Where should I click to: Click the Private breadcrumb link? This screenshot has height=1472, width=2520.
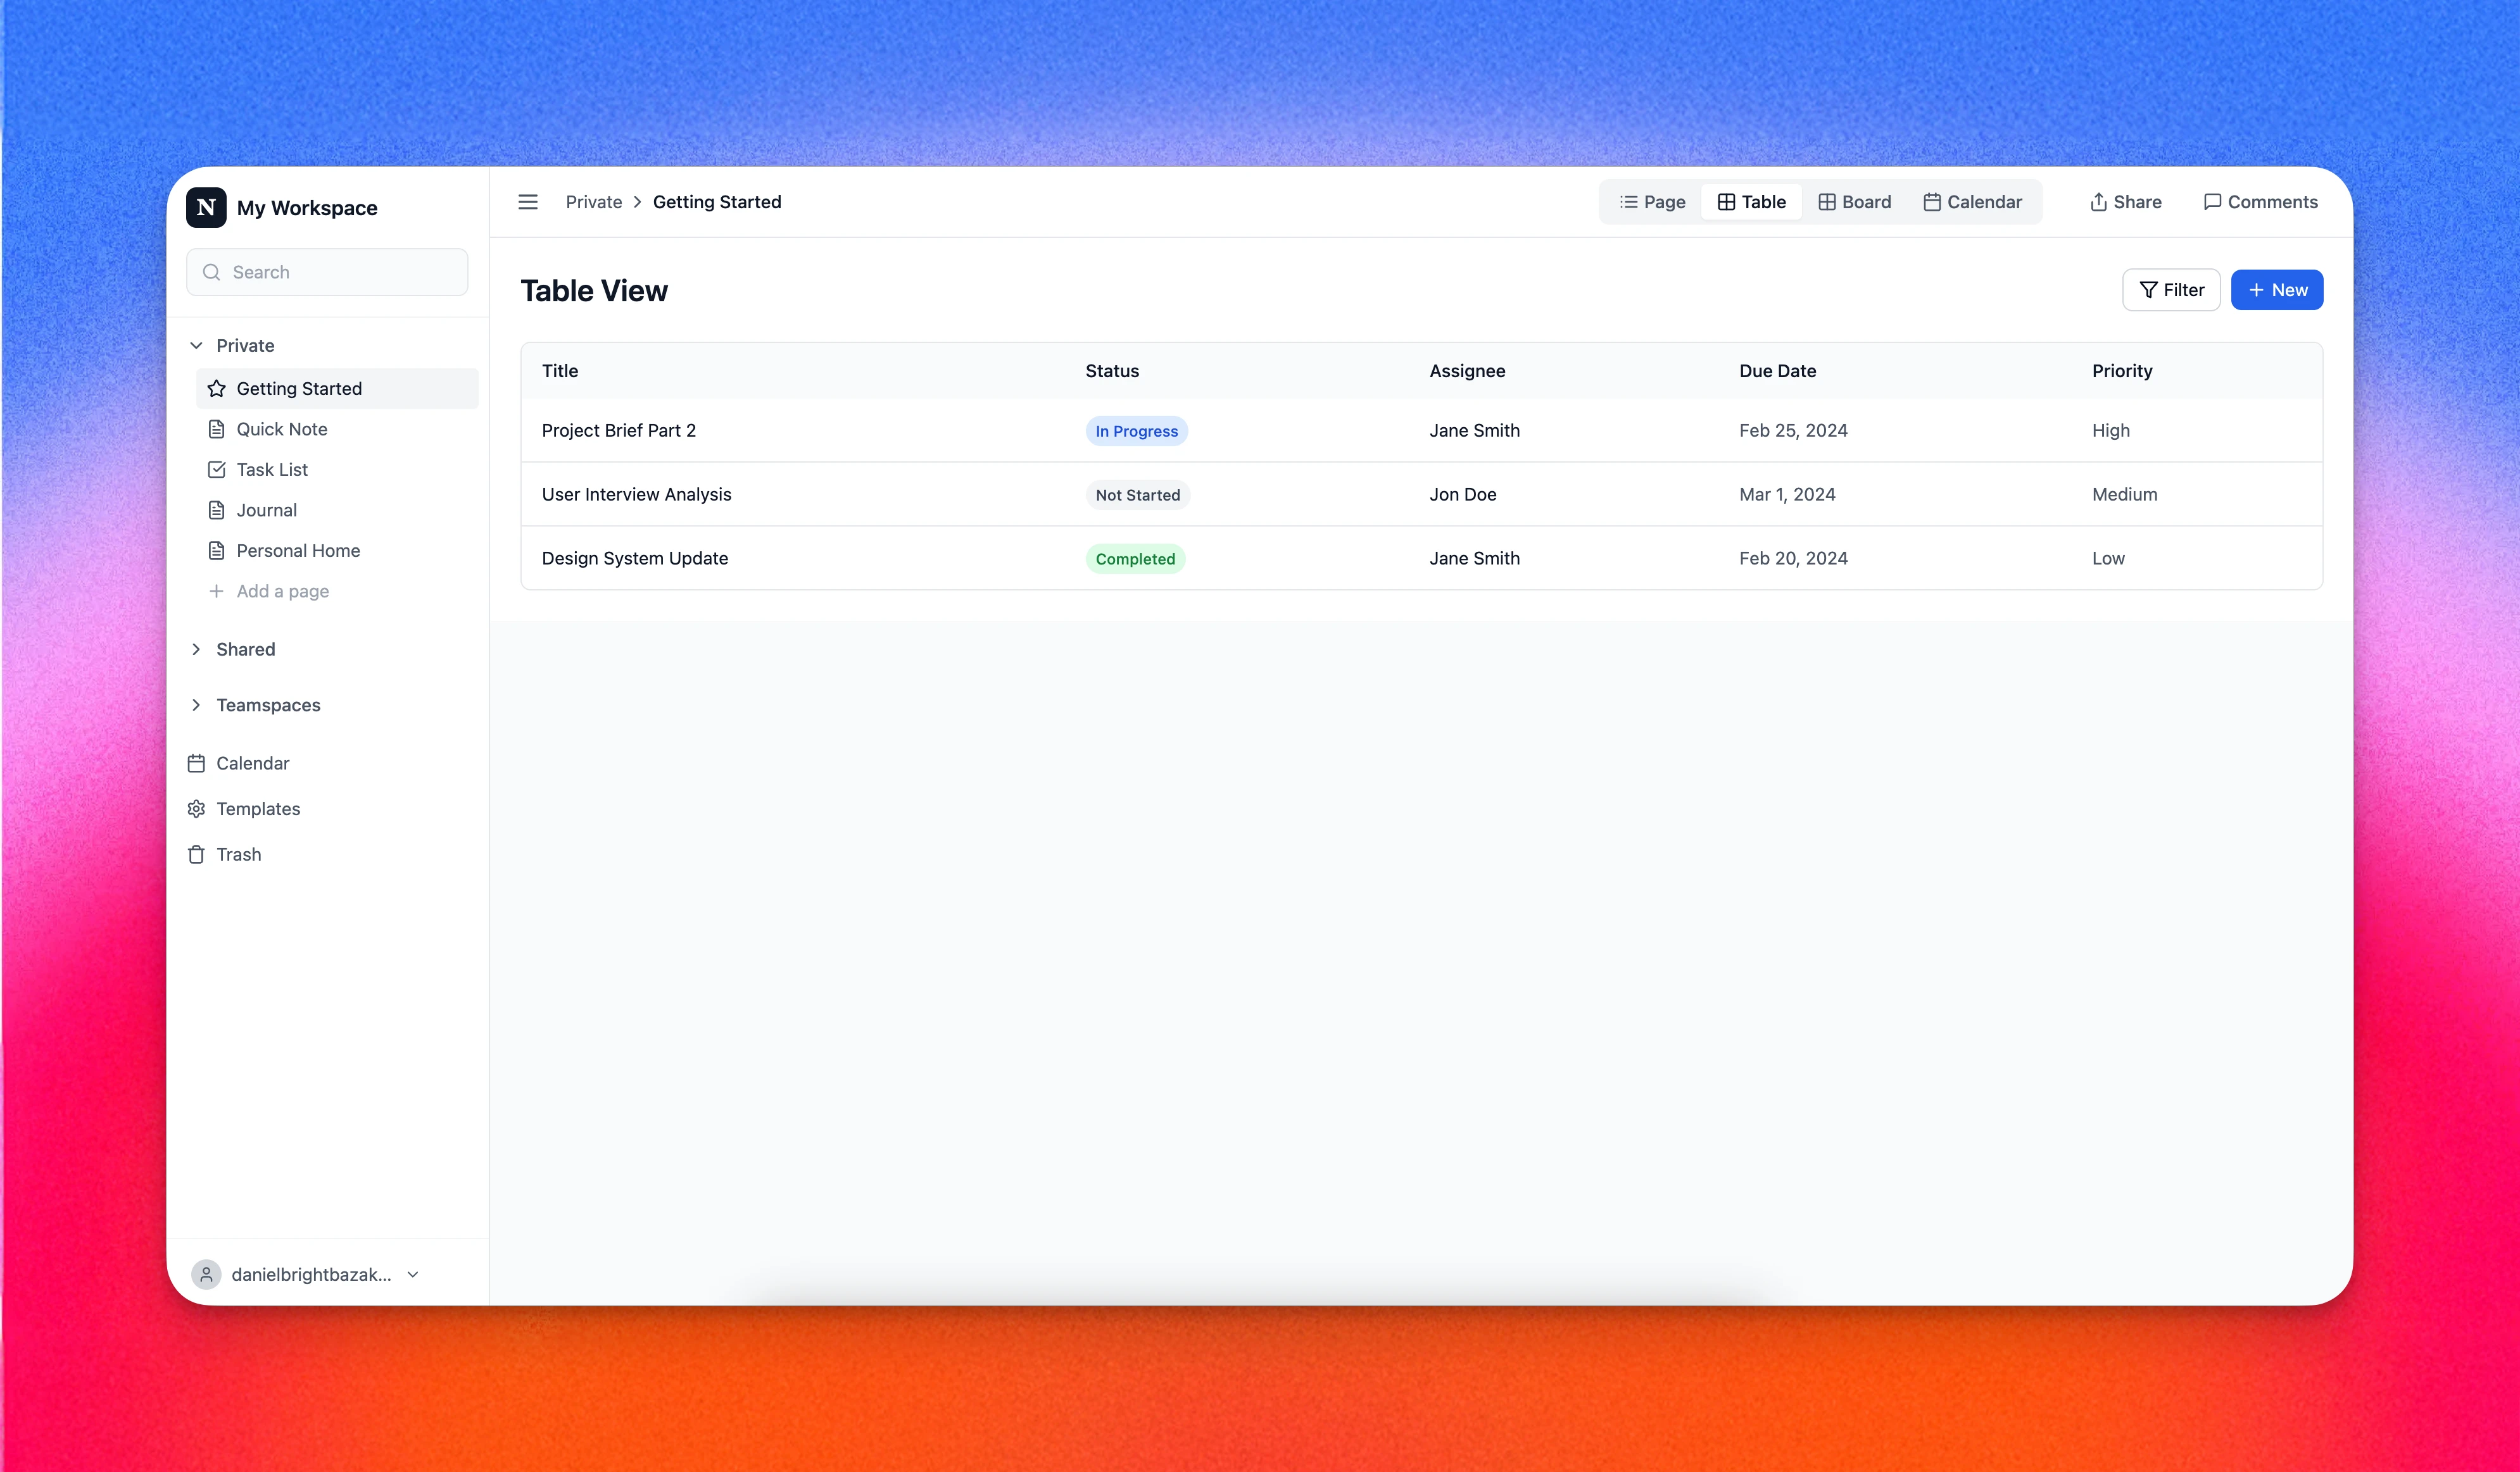[x=594, y=202]
